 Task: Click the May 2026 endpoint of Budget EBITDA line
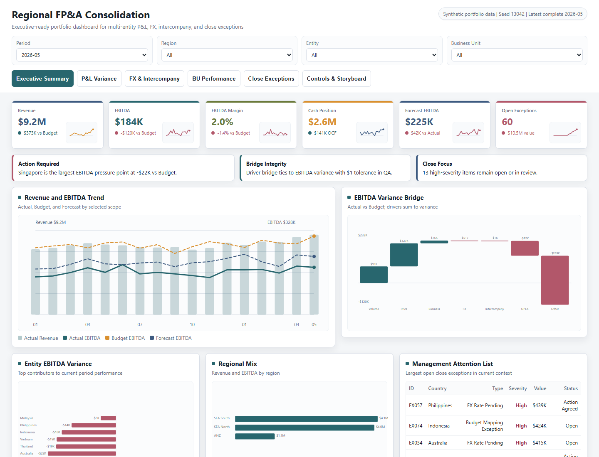tap(314, 236)
